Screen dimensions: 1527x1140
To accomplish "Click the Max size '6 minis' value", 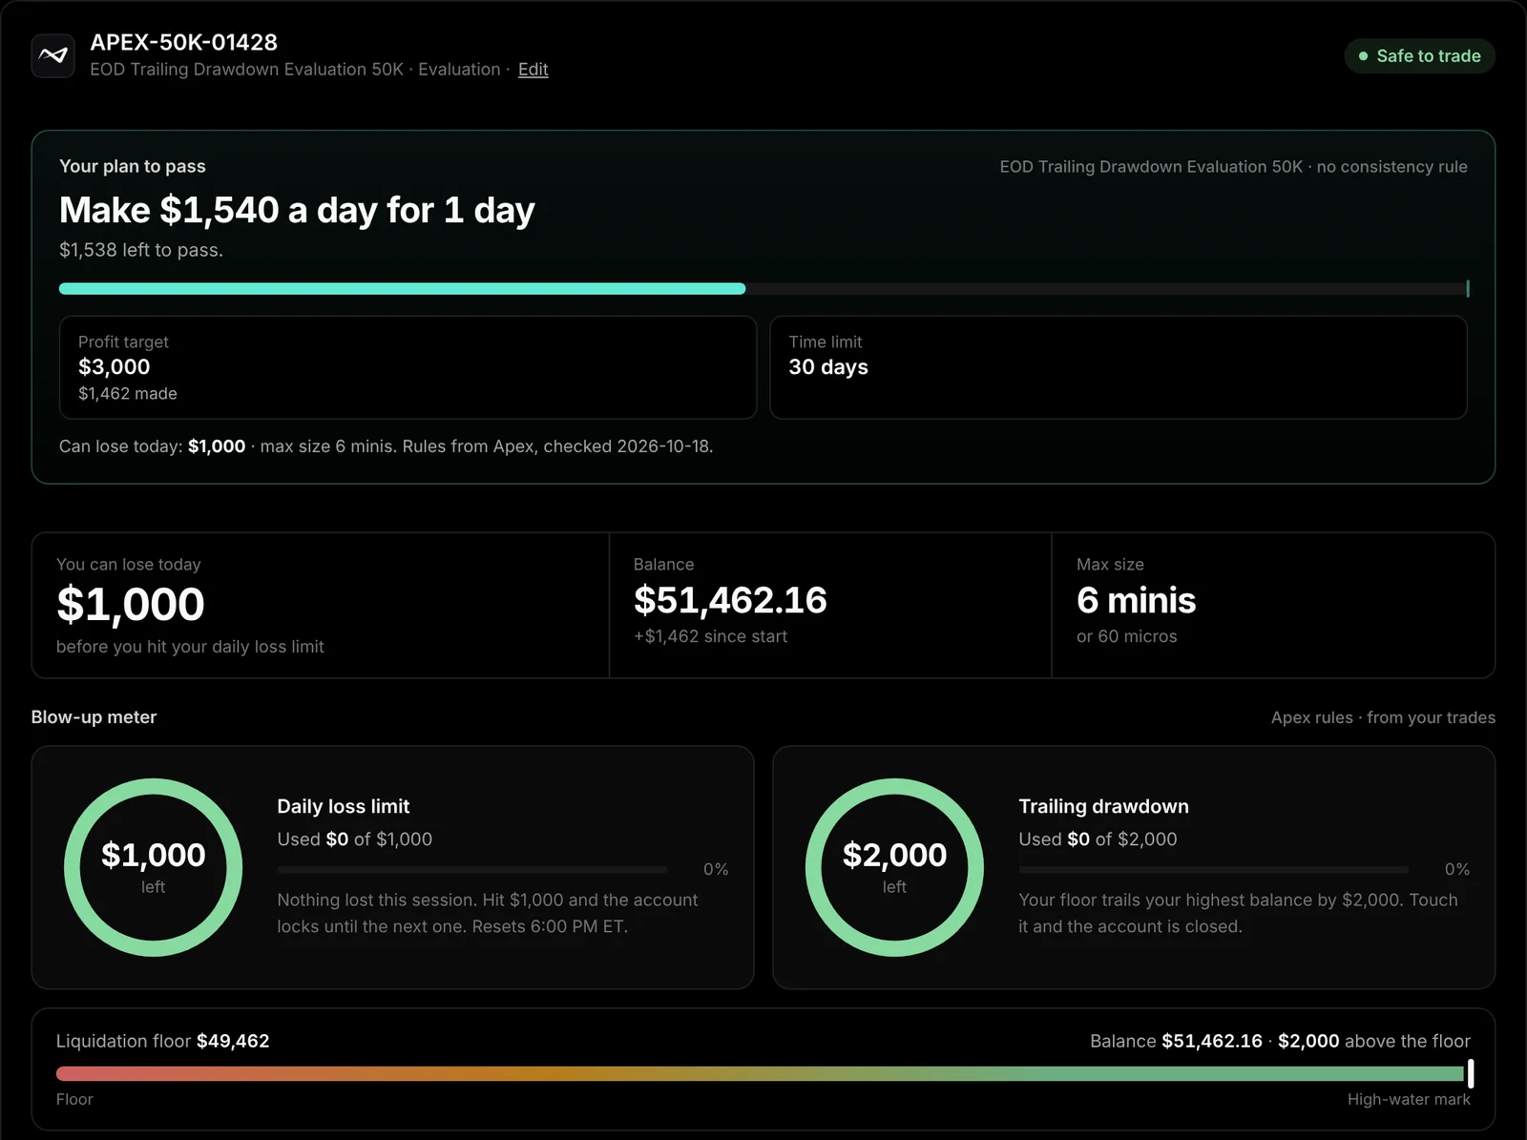I will 1136,600.
